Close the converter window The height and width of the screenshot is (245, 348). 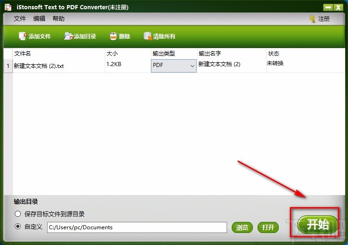tap(338, 7)
